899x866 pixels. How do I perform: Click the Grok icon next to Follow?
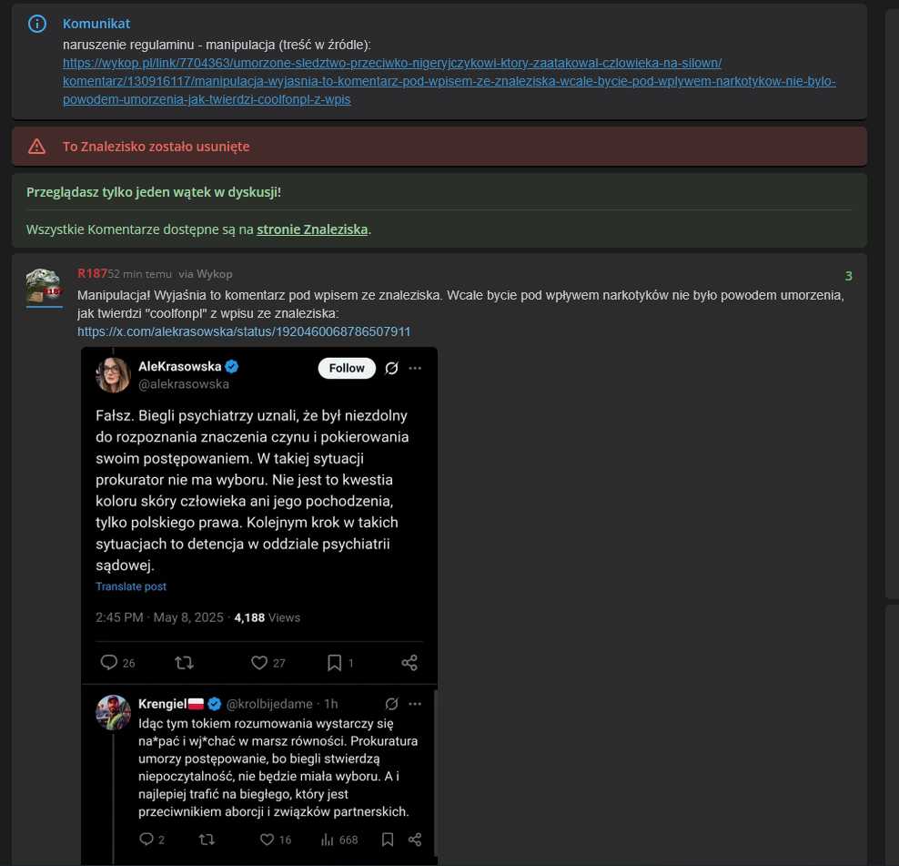click(x=391, y=368)
